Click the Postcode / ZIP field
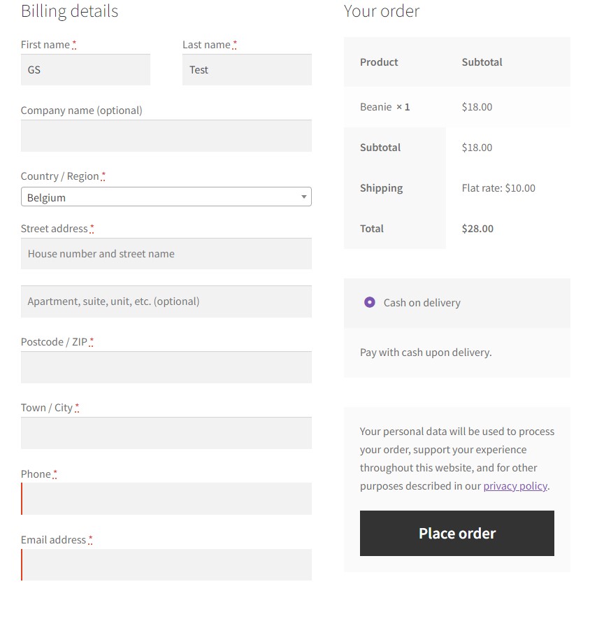This screenshot has width=590, height=619. 166,367
